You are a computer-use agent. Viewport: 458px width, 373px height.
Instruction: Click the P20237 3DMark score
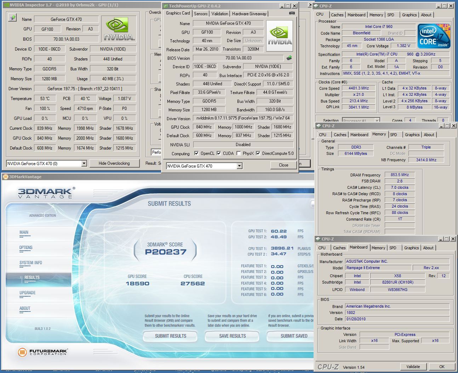pyautogui.click(x=165, y=252)
